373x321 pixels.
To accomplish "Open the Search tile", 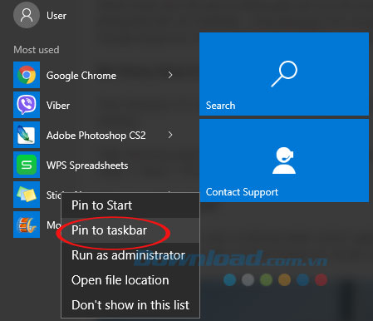I will click(x=284, y=74).
